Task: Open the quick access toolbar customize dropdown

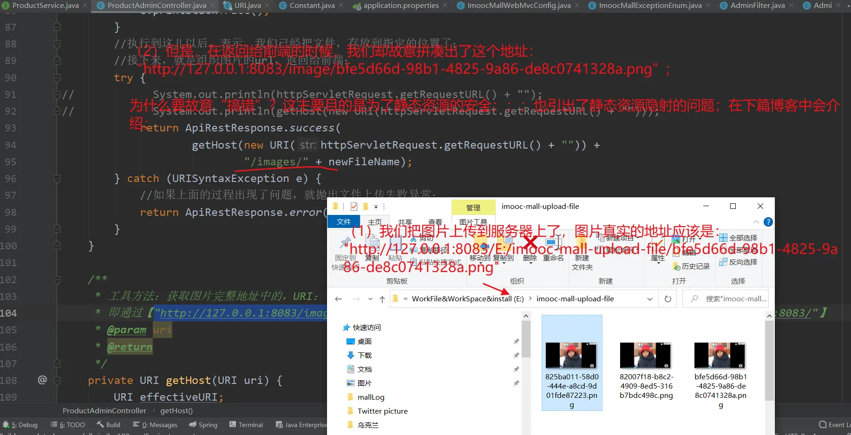Action: click(x=376, y=207)
